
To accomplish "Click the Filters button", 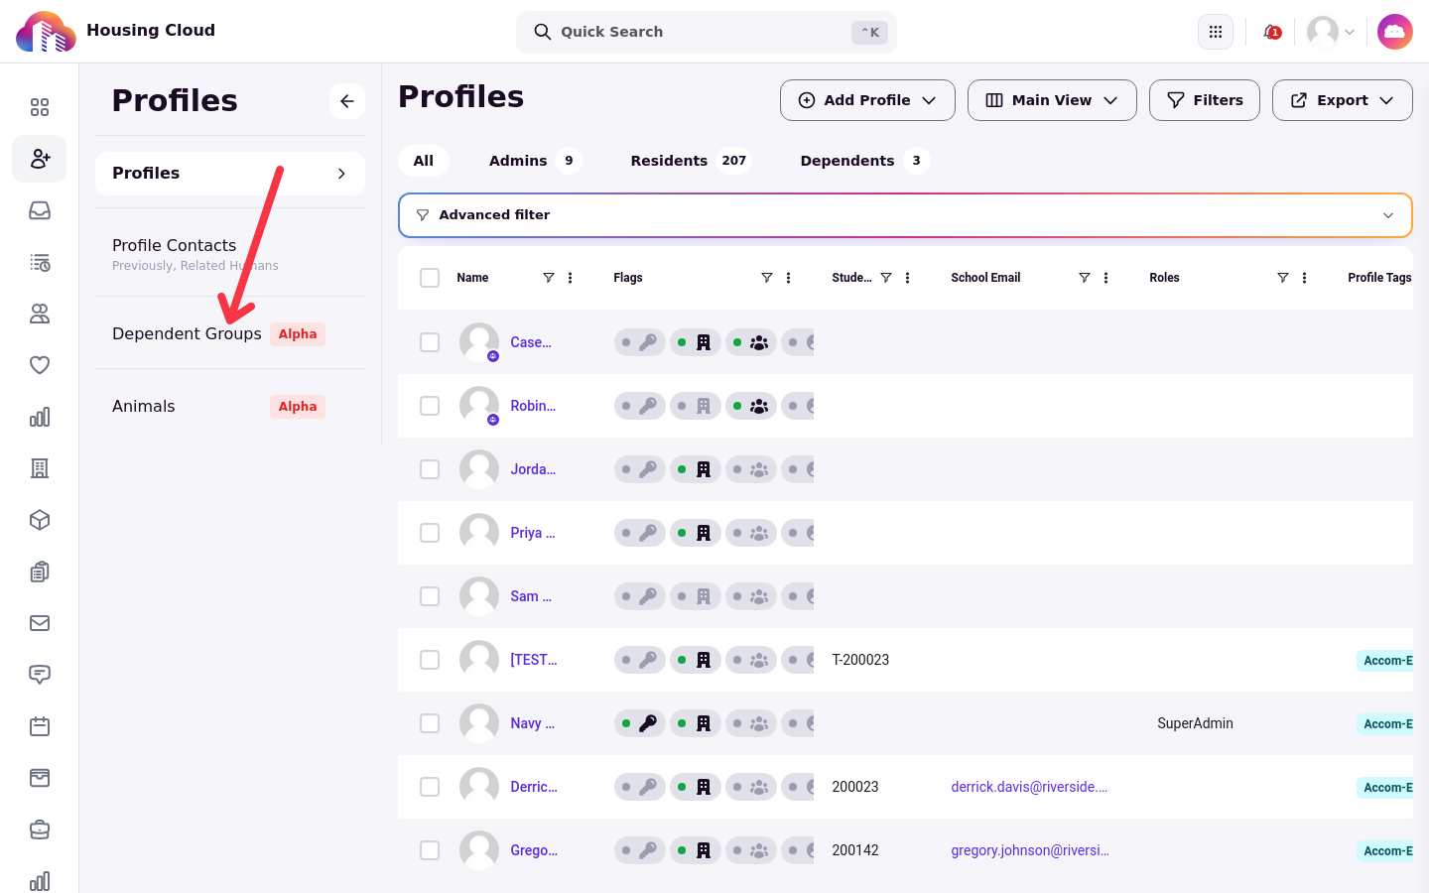I will click(1205, 100).
